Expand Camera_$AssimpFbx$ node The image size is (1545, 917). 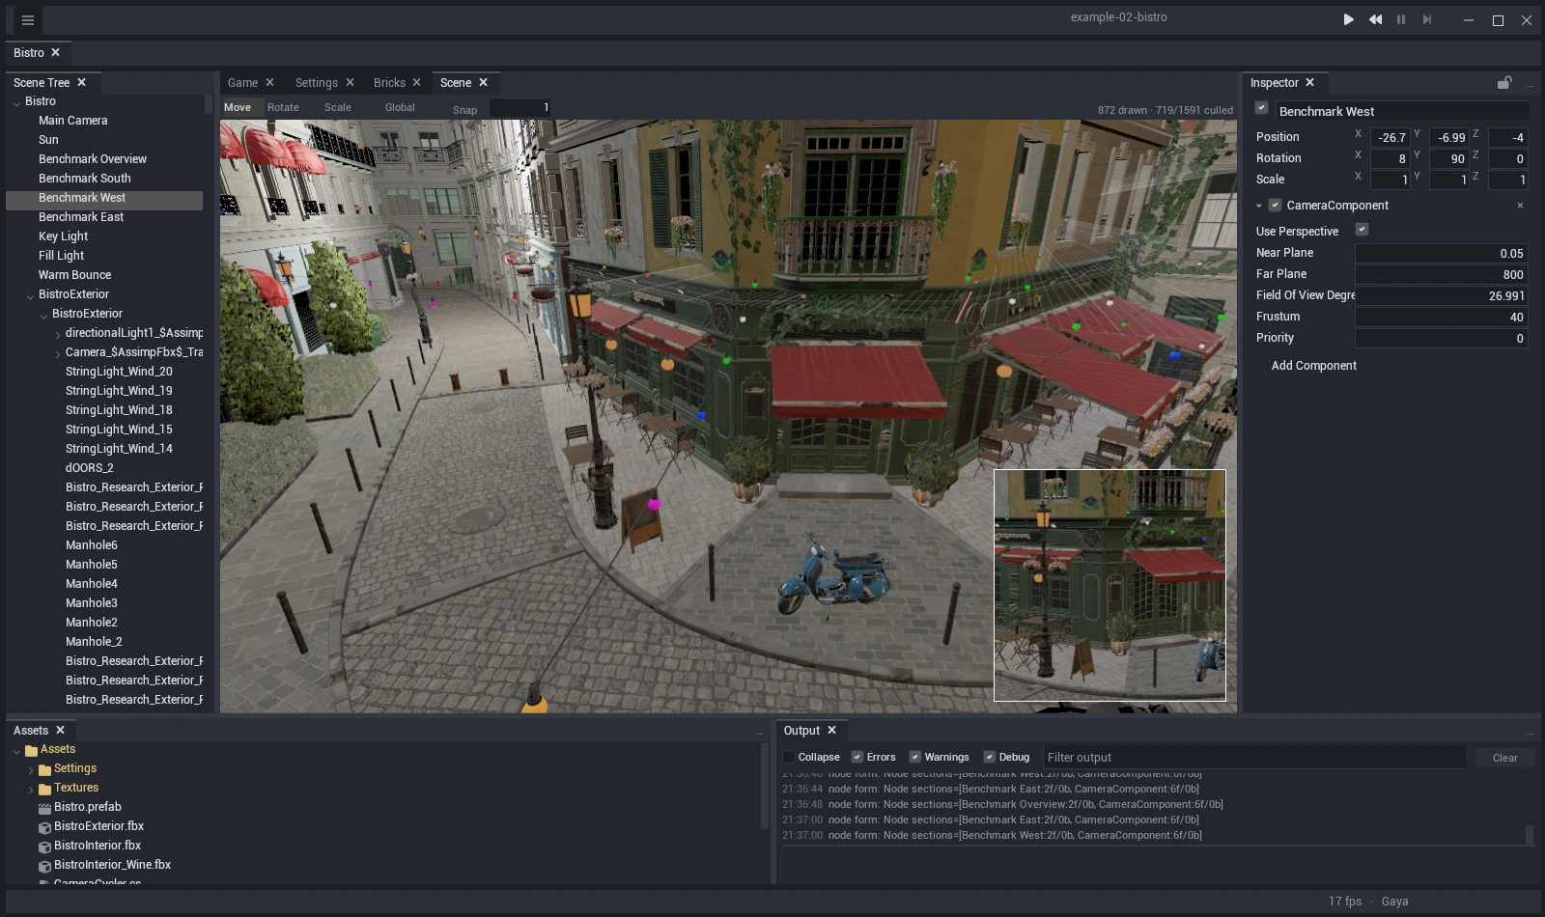coord(58,353)
